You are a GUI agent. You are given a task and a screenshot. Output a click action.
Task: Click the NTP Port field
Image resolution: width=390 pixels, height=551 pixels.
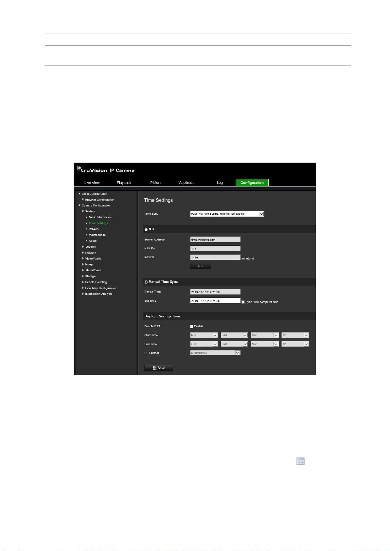pyautogui.click(x=215, y=248)
